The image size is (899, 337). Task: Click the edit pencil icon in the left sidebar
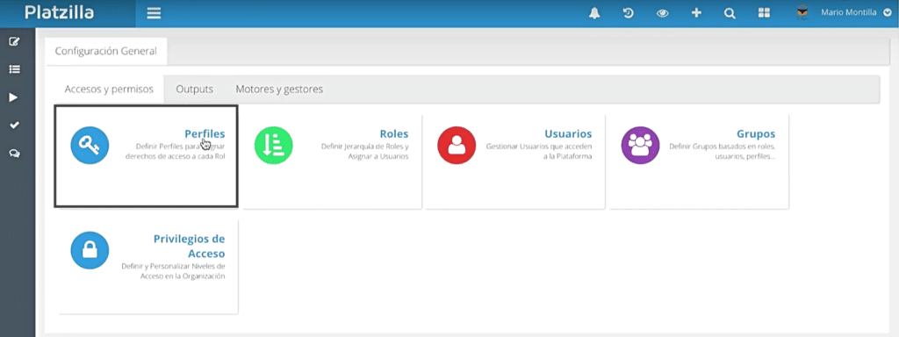pyautogui.click(x=15, y=41)
